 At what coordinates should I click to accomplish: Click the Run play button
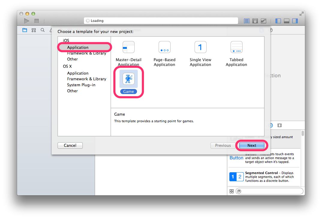[27, 21]
